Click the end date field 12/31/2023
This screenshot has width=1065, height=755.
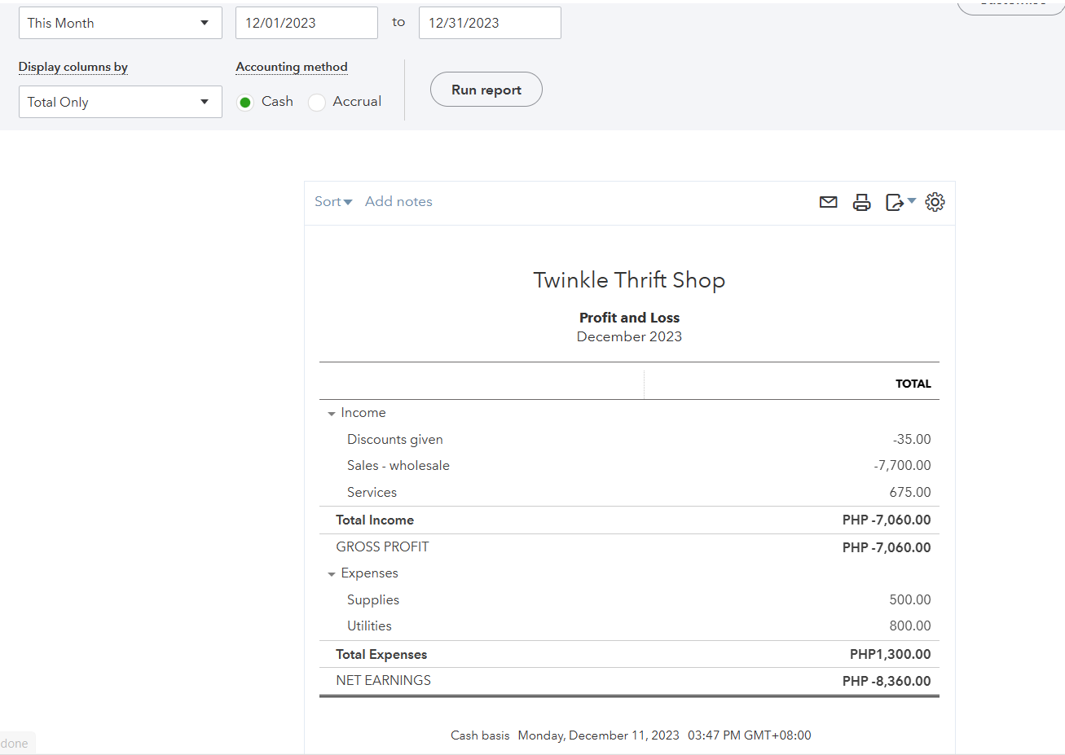pos(489,23)
